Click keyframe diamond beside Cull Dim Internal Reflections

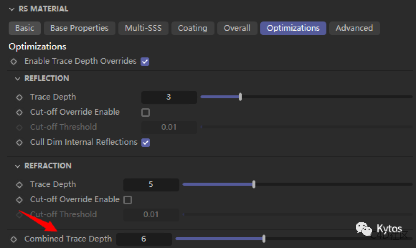pyautogui.click(x=19, y=142)
